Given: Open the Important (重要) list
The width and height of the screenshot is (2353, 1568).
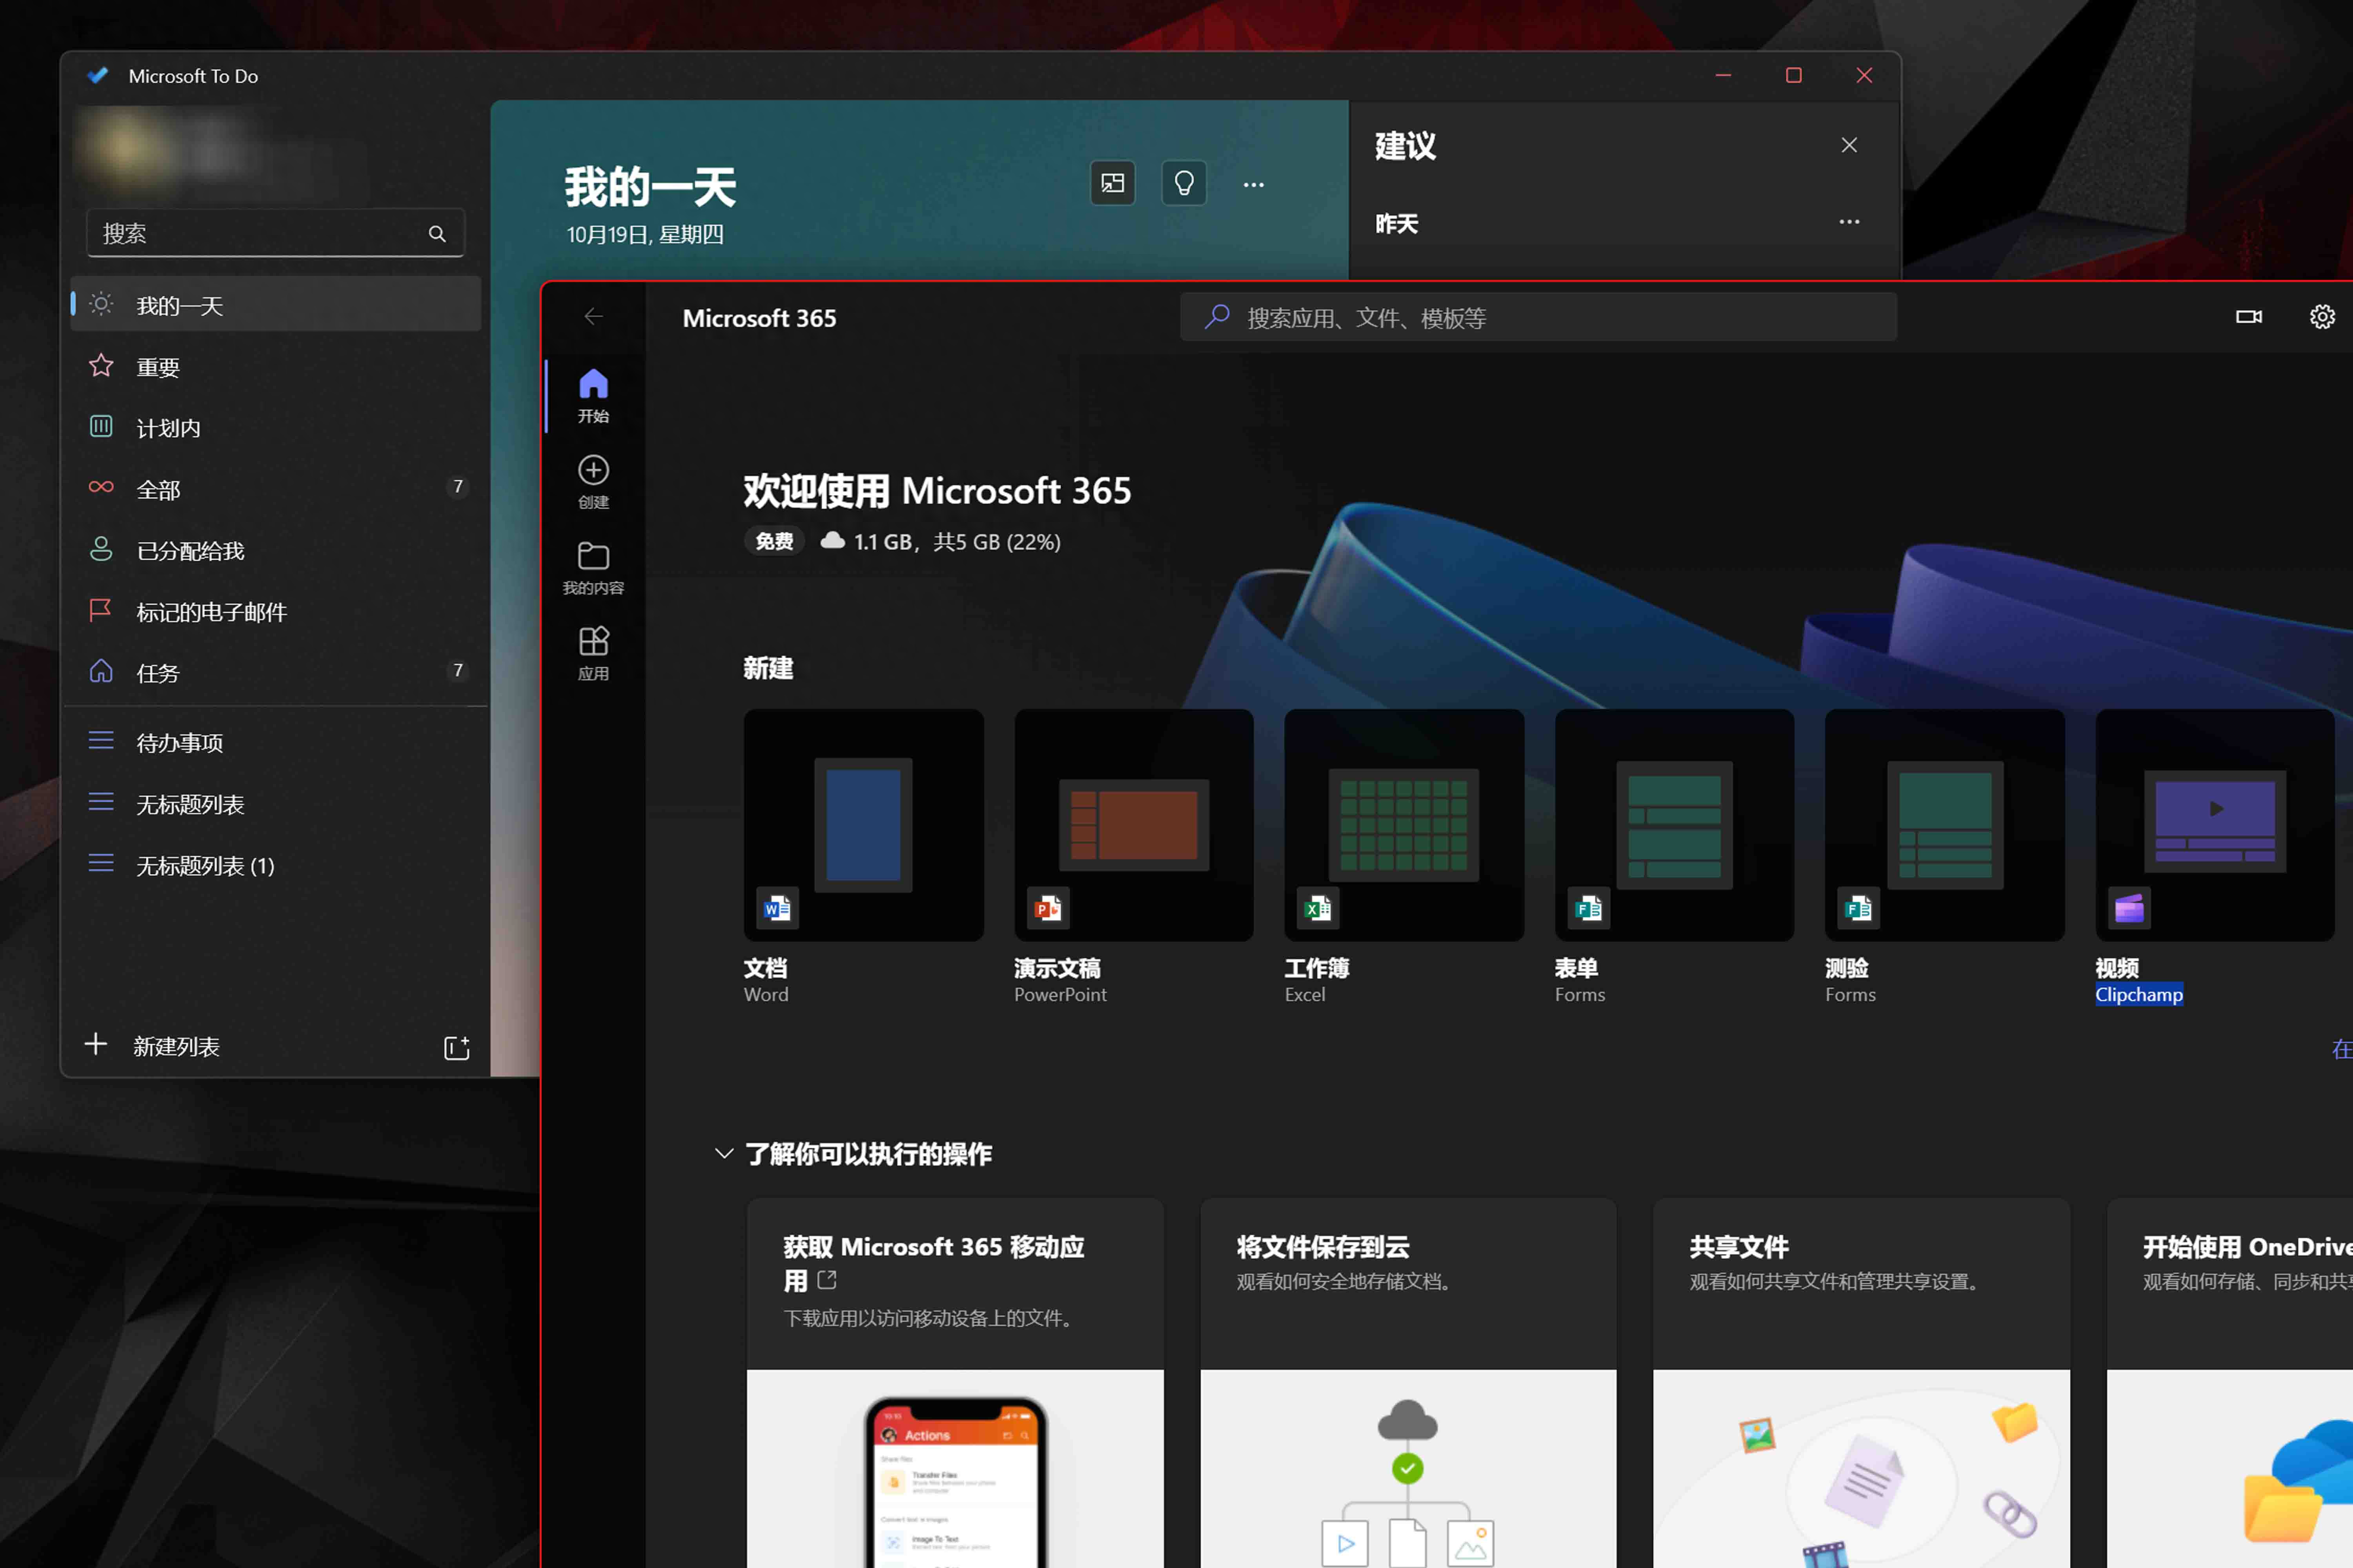Looking at the screenshot, I should 275,366.
